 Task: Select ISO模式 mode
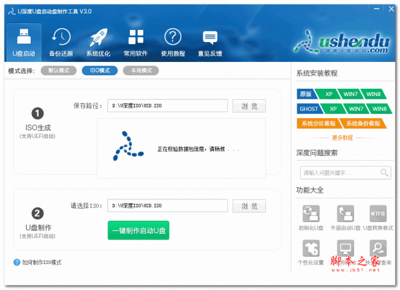pos(100,71)
